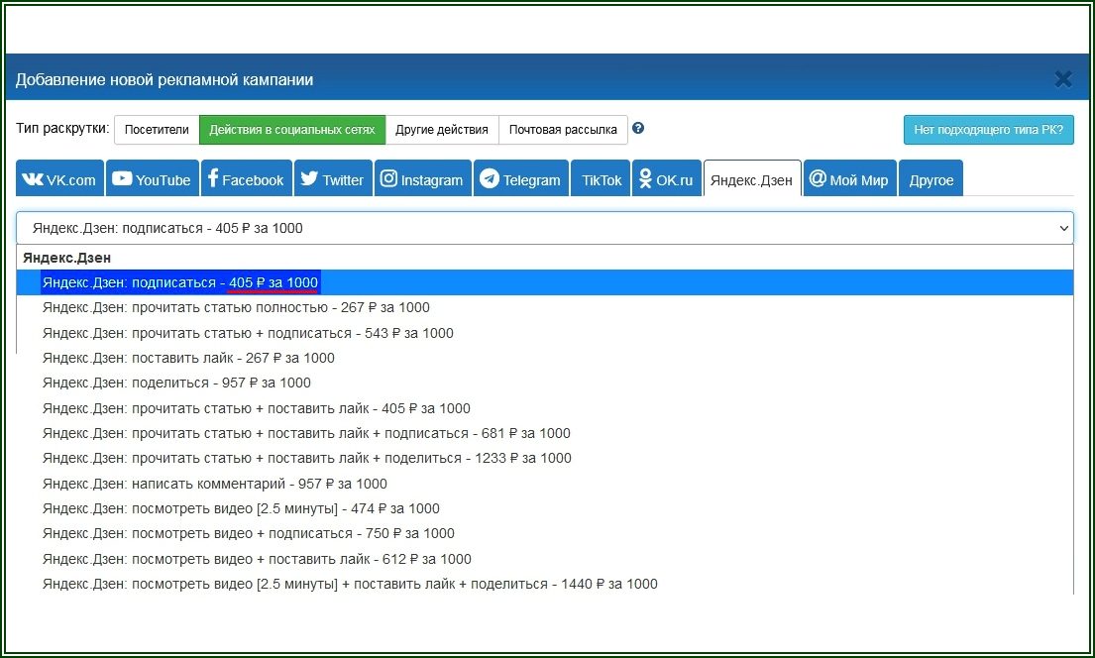
Task: Select the Другие действия promotion type
Action: click(441, 130)
